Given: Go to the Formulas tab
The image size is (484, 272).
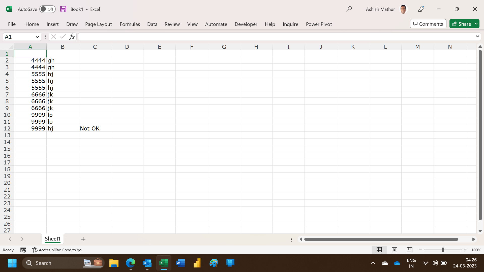Looking at the screenshot, I should (x=130, y=24).
